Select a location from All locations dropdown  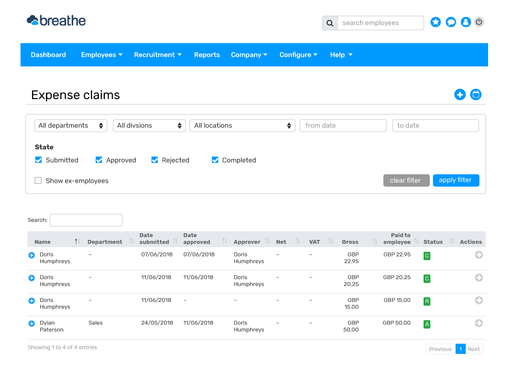[x=242, y=125]
